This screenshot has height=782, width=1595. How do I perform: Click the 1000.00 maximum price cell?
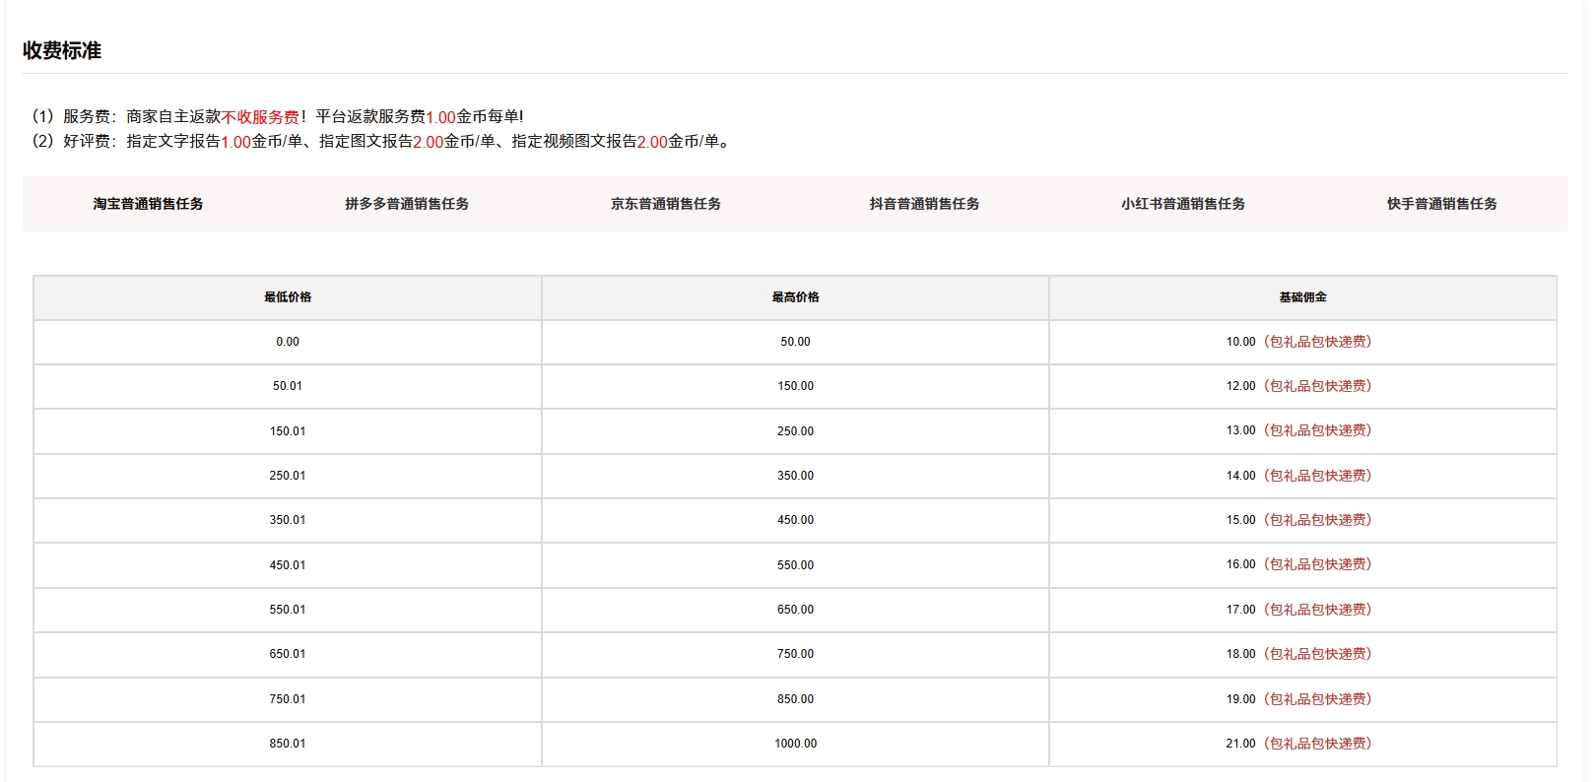[795, 744]
